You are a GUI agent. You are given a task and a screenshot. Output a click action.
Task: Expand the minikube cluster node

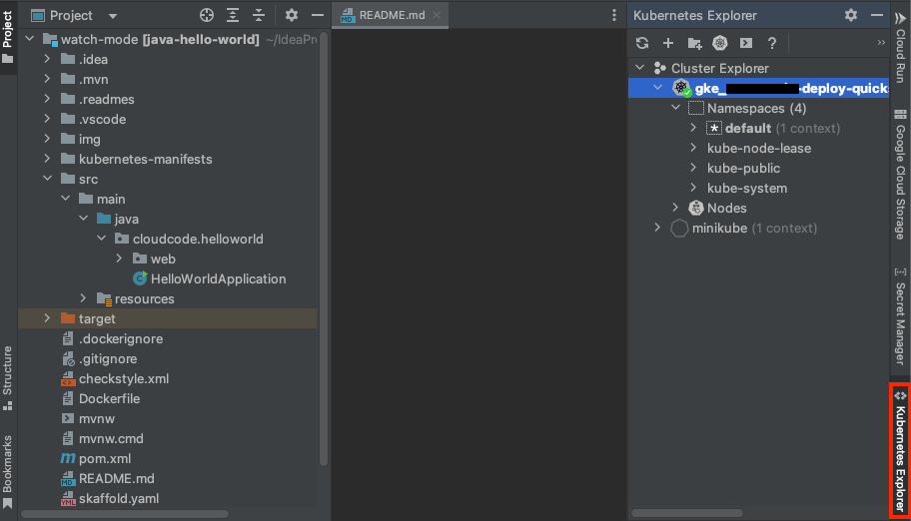[x=657, y=228]
